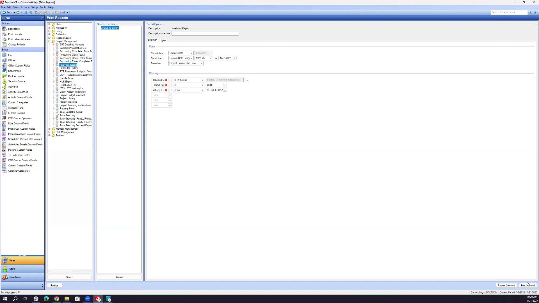Click the Remove button
This screenshot has width=539, height=303.
119,277
